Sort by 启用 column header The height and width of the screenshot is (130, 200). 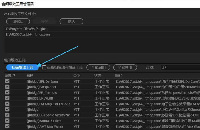[9, 75]
